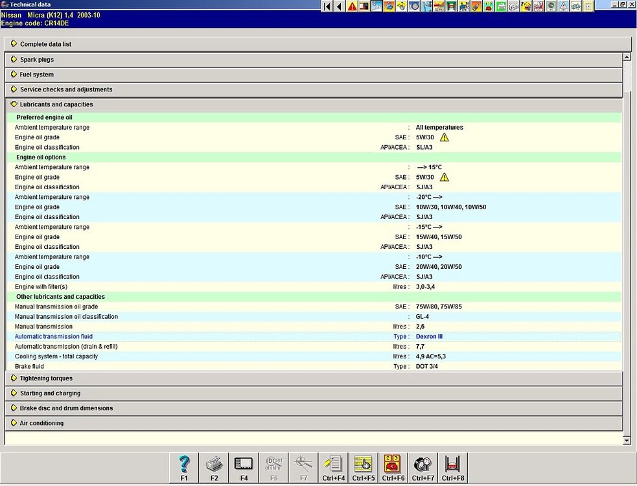
Task: Click warning triangle in Engine oil options 5W/30
Action: 445,177
